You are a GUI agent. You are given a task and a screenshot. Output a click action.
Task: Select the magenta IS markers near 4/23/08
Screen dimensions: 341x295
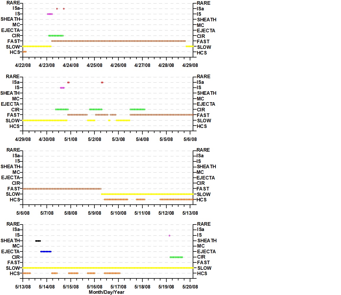point(50,14)
